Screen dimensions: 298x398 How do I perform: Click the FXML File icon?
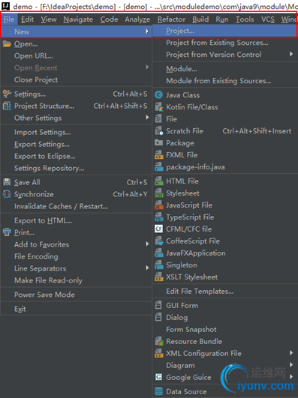159,154
